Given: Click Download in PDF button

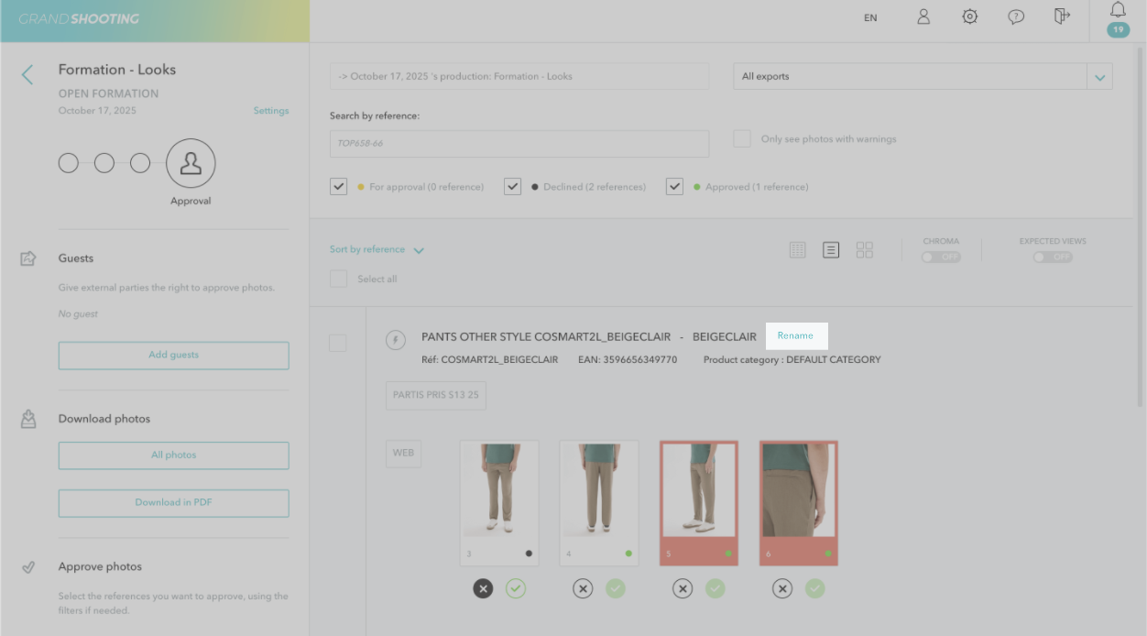Looking at the screenshot, I should click(x=174, y=503).
